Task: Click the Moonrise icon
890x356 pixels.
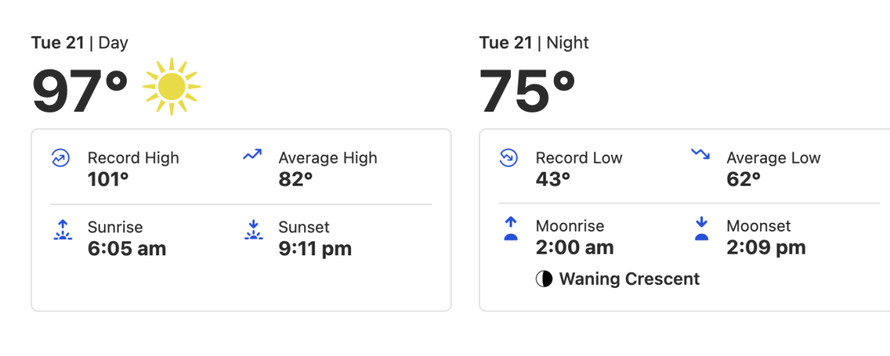Action: click(510, 229)
